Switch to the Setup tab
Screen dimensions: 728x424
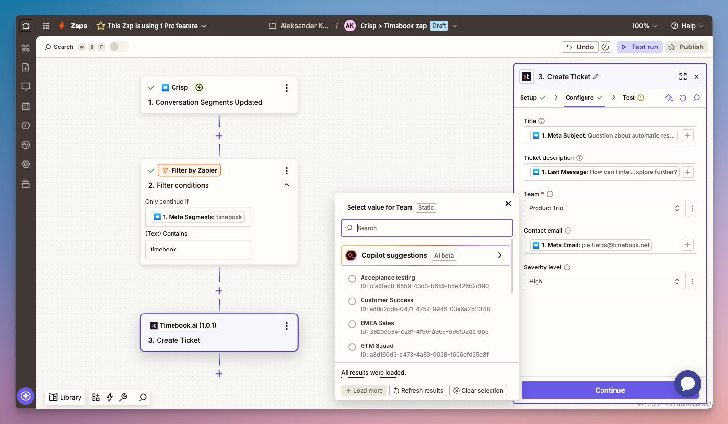pos(528,98)
